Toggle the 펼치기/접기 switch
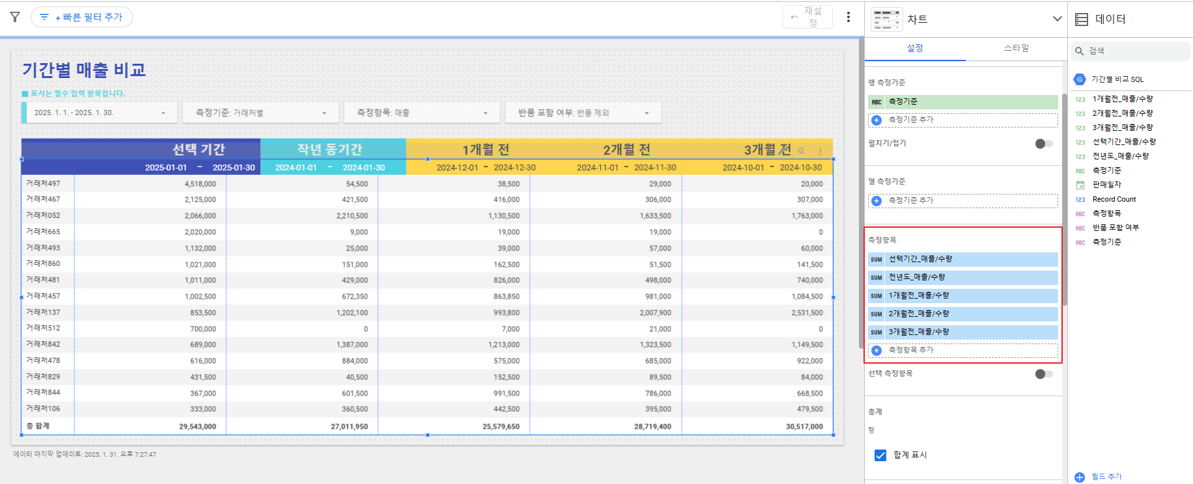 [1043, 144]
